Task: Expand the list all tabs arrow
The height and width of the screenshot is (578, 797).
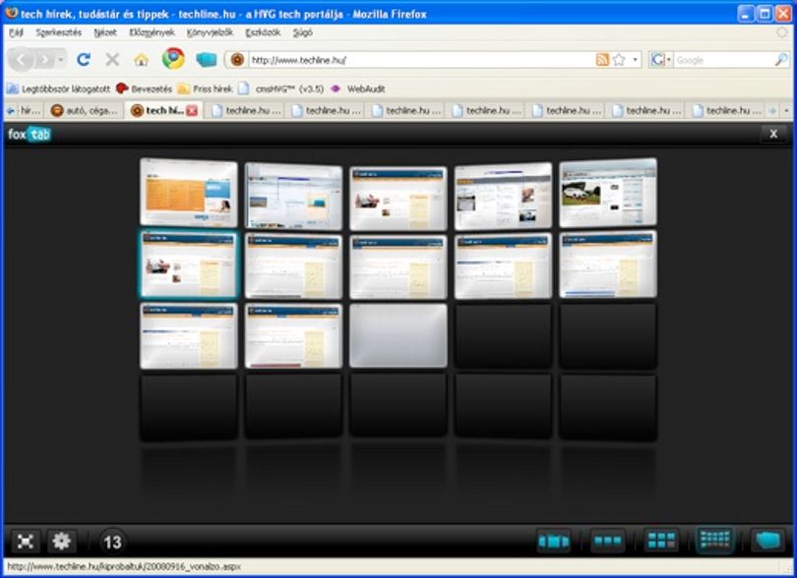Action: click(786, 110)
